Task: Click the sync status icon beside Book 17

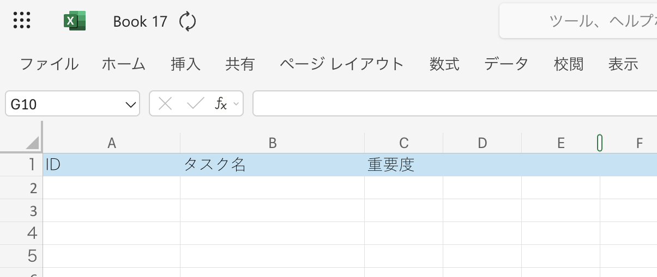Action: pyautogui.click(x=188, y=22)
